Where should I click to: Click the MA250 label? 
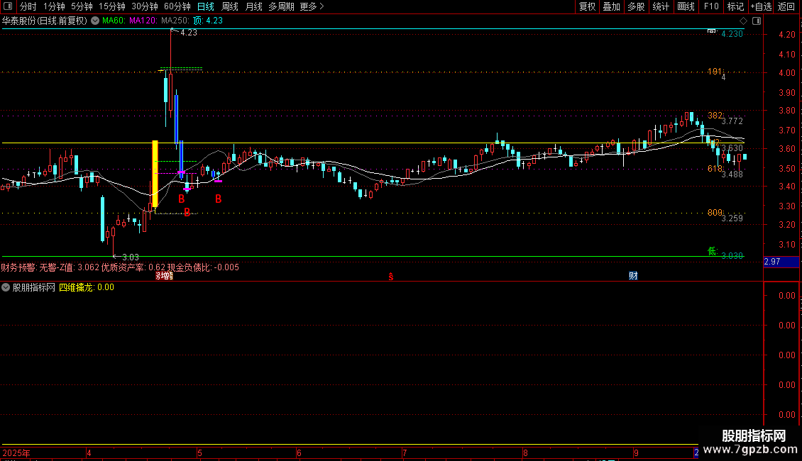(x=175, y=21)
